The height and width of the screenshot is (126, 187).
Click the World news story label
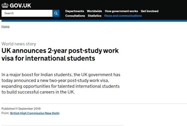pyautogui.click(x=19, y=44)
